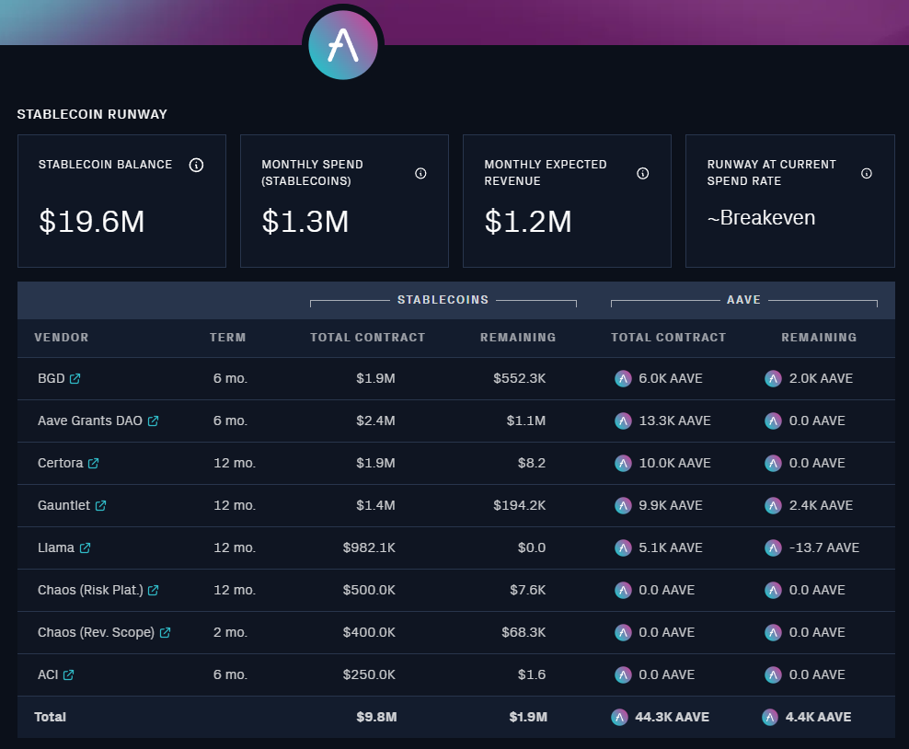This screenshot has width=909, height=749.
Task: Click the VENDOR column header
Action: click(62, 338)
